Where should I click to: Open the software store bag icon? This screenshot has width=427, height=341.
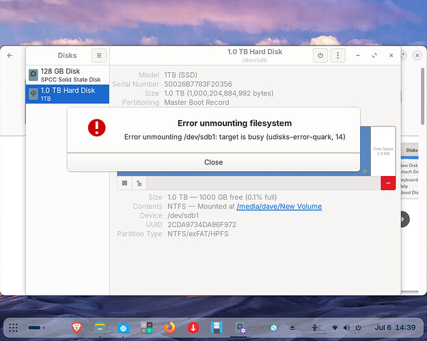123,327
